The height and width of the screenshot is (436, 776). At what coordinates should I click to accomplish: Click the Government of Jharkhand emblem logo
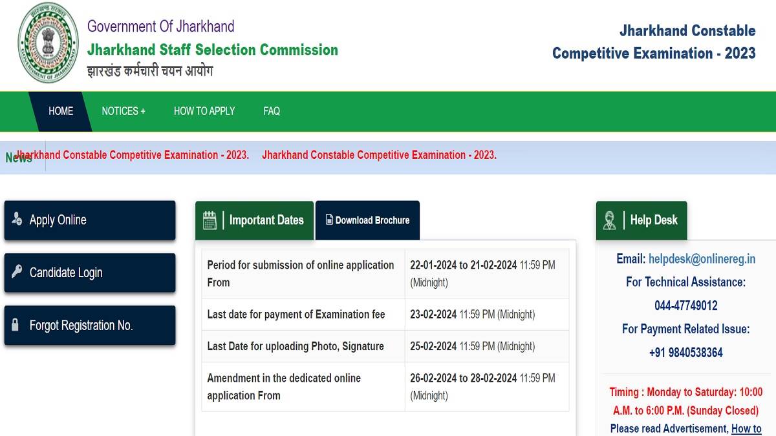(48, 43)
